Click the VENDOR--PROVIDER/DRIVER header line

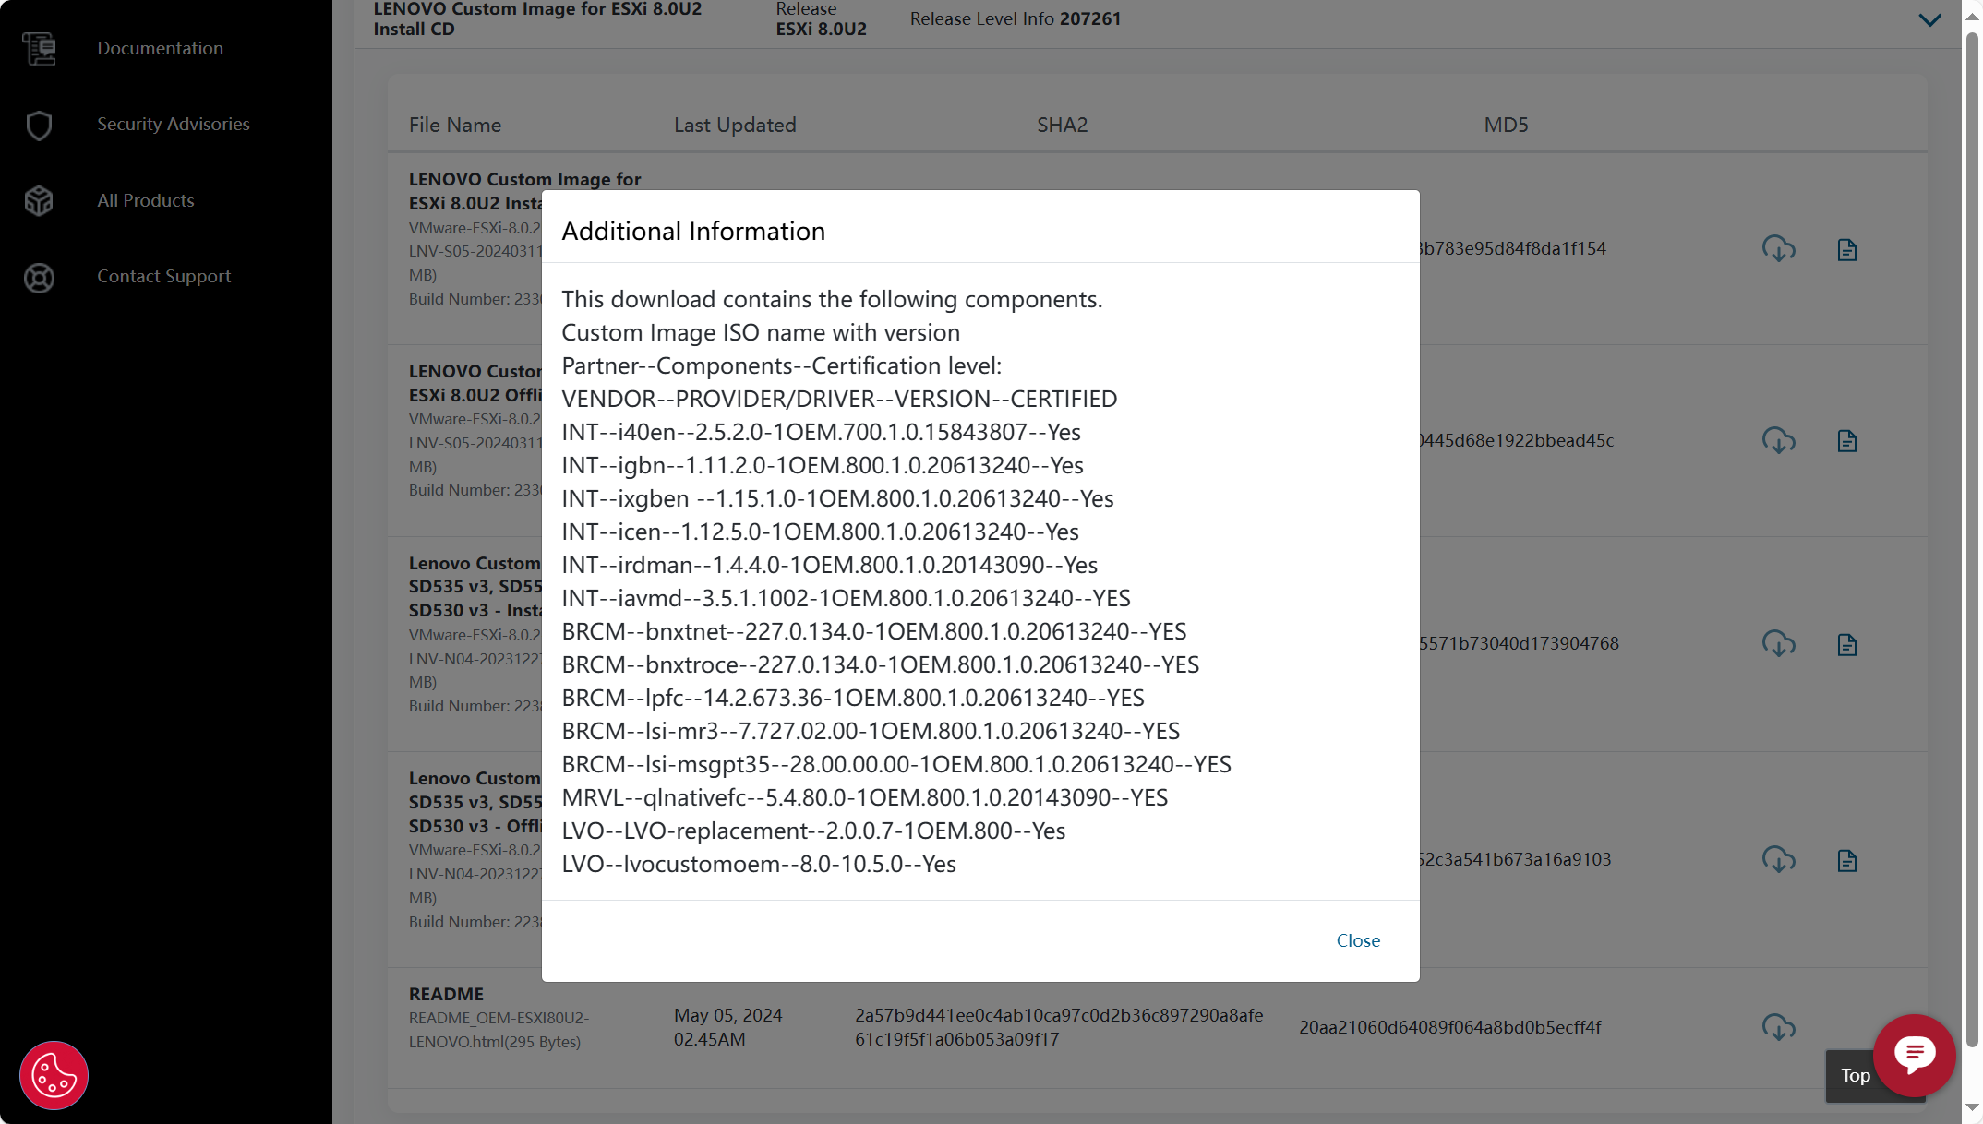[839, 399]
